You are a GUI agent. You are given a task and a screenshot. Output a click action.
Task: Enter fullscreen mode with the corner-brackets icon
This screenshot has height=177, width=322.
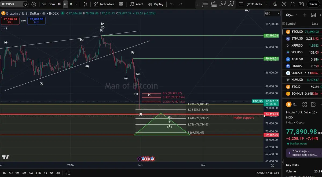292,4
